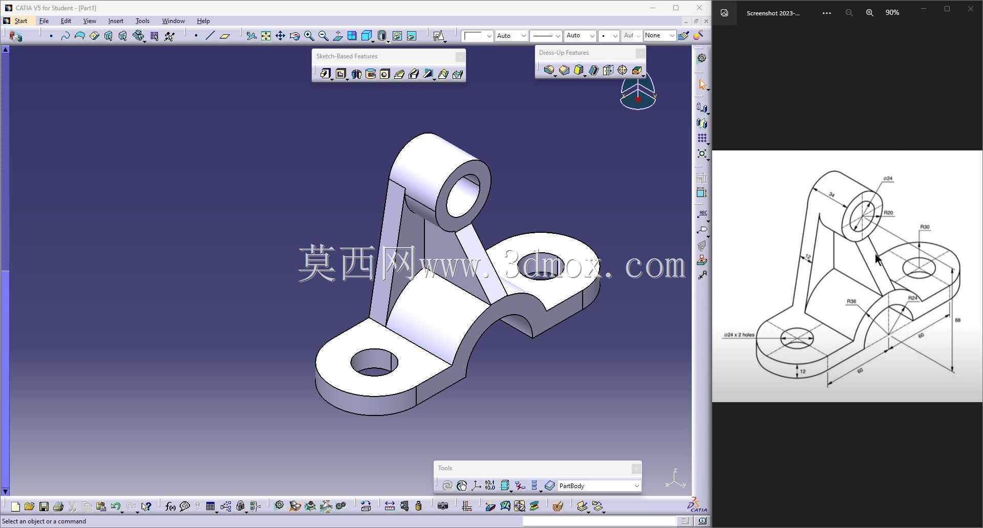The width and height of the screenshot is (983, 528).
Task: Select the Thickness tool in Dress-Up Features
Action: click(x=608, y=70)
